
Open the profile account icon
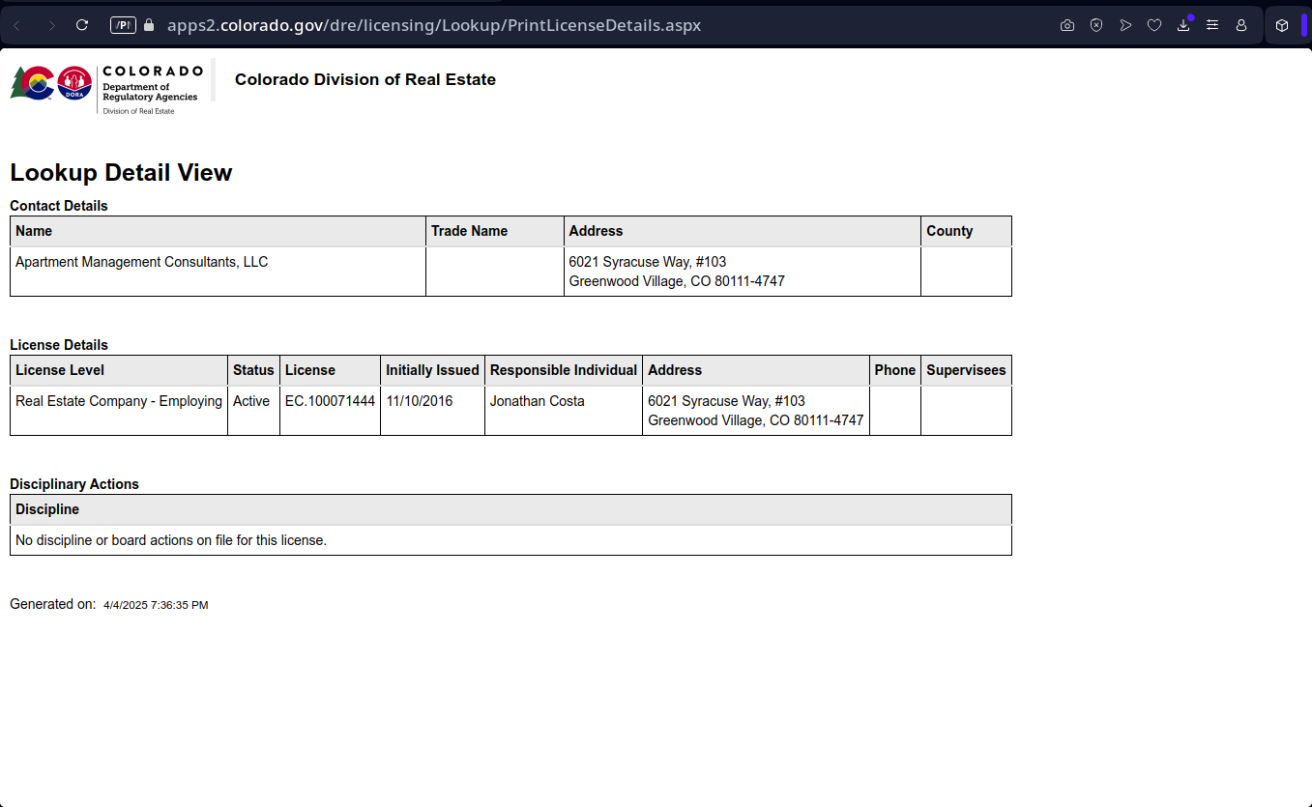[x=1241, y=25]
